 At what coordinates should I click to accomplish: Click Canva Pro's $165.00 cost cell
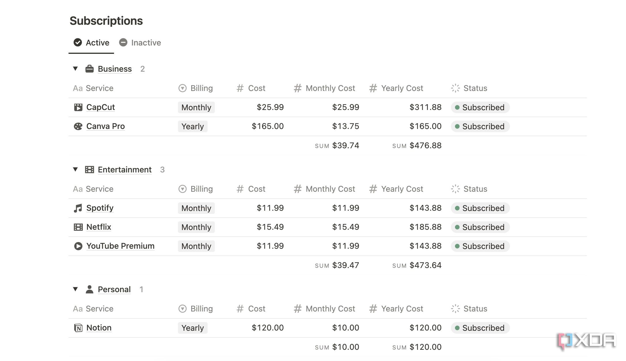tap(268, 126)
